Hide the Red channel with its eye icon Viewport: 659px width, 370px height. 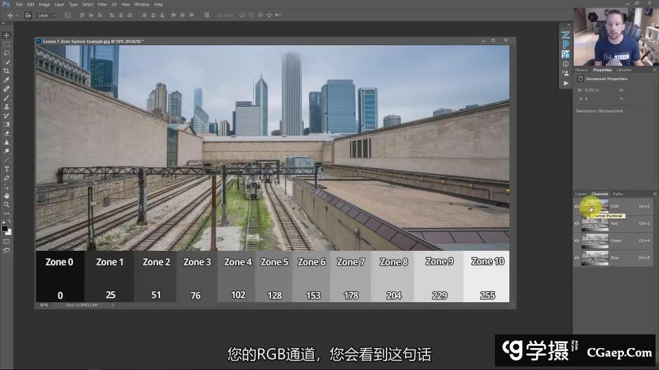(577, 223)
